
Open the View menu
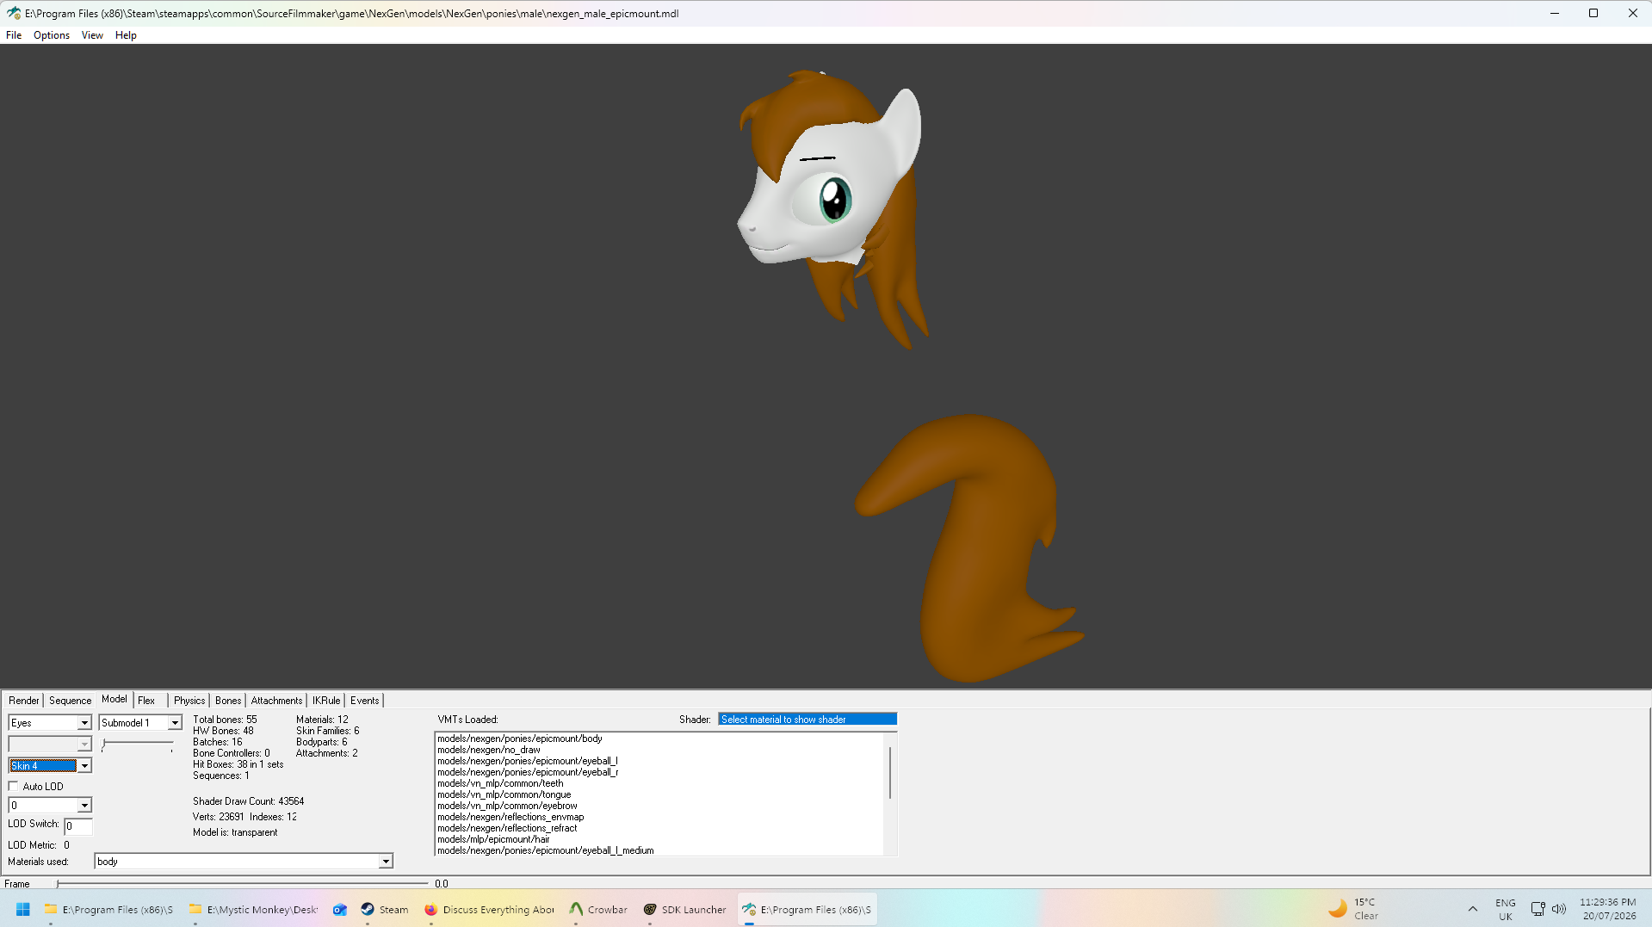tap(92, 35)
